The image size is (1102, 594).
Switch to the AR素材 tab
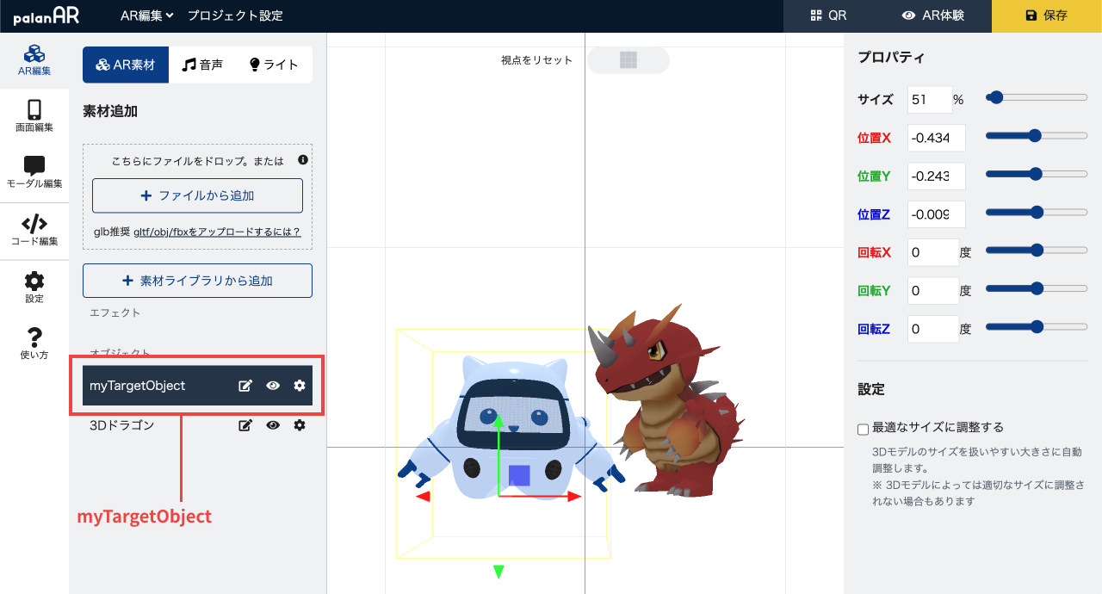126,65
